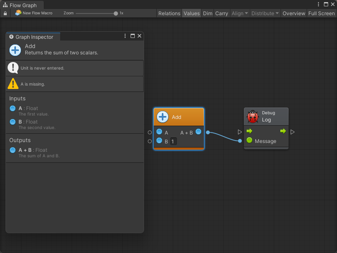
Task: Open the Align dropdown
Action: pyautogui.click(x=240, y=13)
